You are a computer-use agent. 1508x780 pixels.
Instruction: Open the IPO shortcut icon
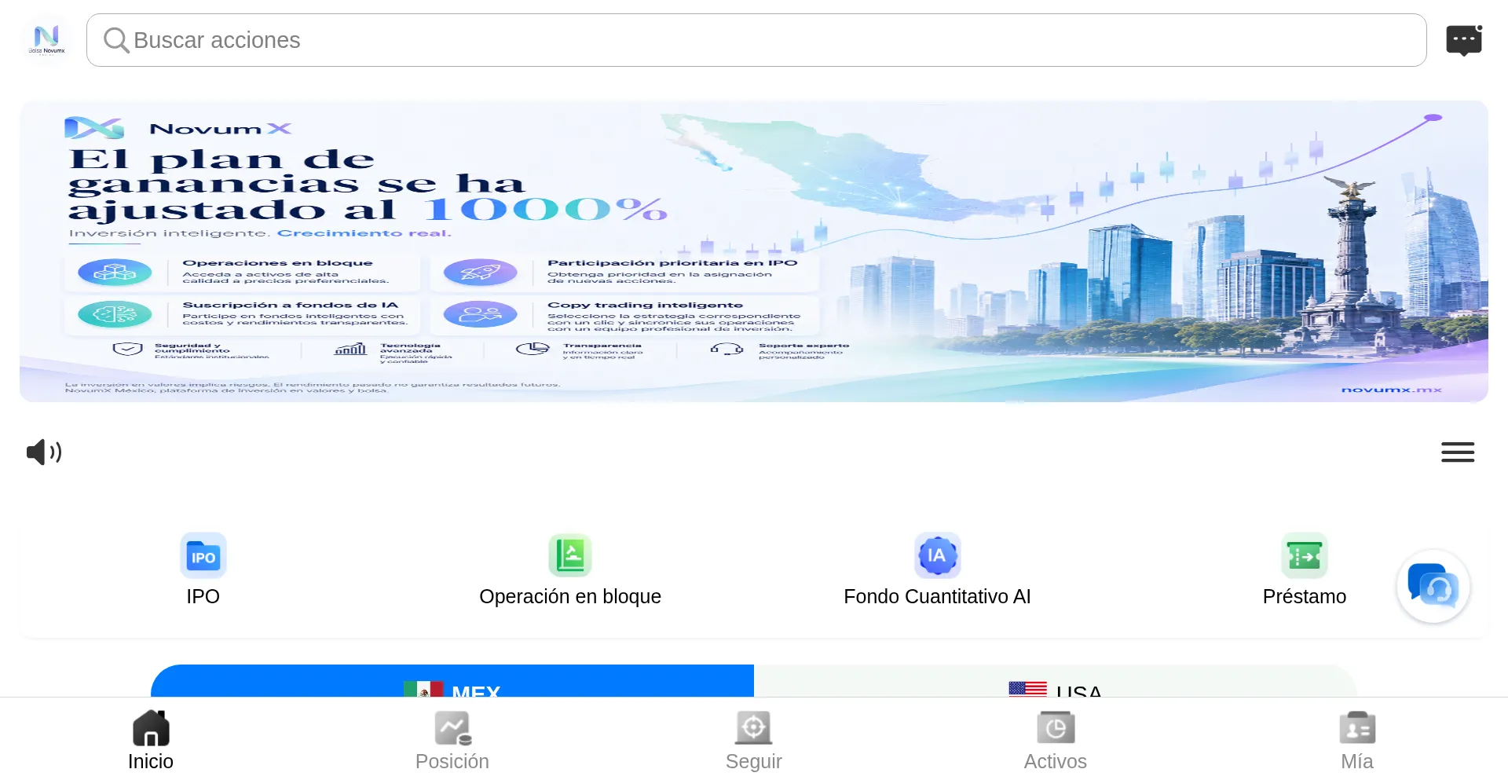coord(203,555)
